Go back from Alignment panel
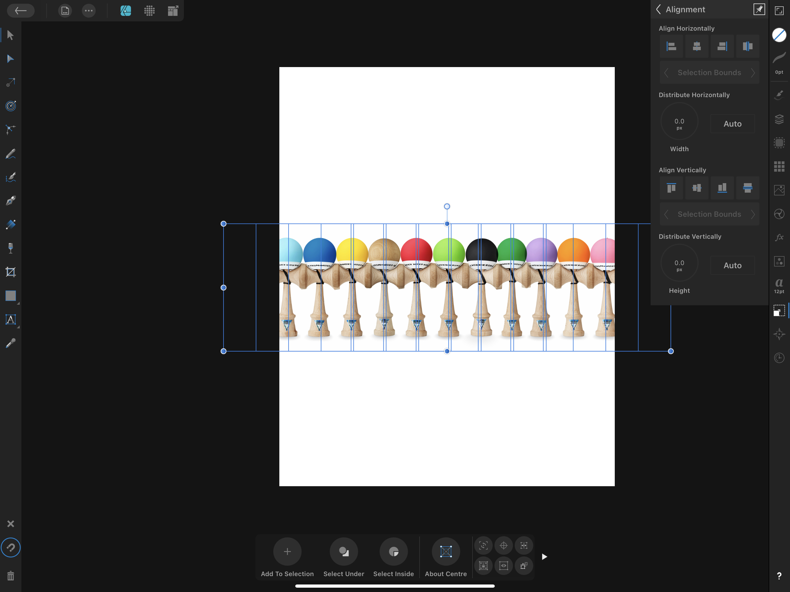This screenshot has width=790, height=592. 658,9
